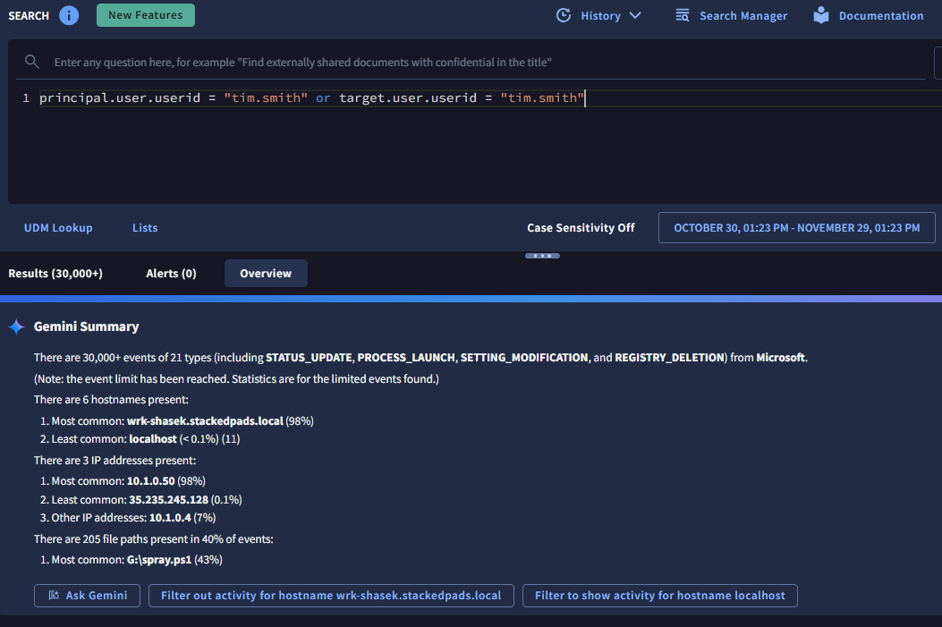
Task: Click the Gemini sparkle icon
Action: tap(16, 326)
